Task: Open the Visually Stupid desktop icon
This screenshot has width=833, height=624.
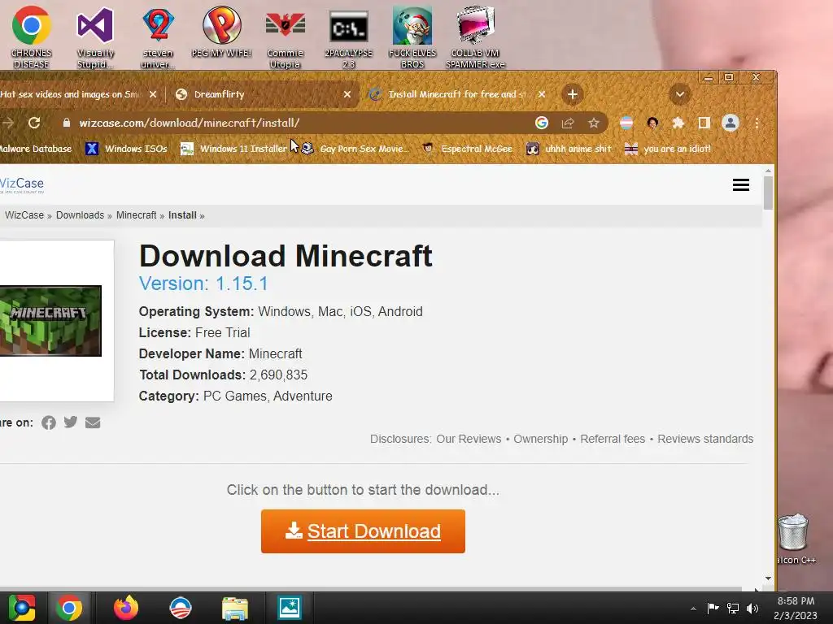Action: click(x=95, y=37)
